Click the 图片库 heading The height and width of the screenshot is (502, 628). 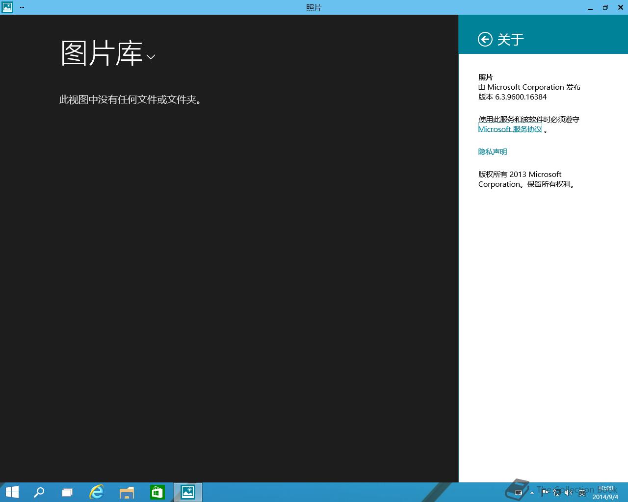pos(102,53)
